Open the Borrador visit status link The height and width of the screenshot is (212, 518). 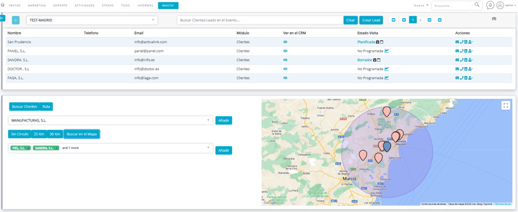pos(365,60)
